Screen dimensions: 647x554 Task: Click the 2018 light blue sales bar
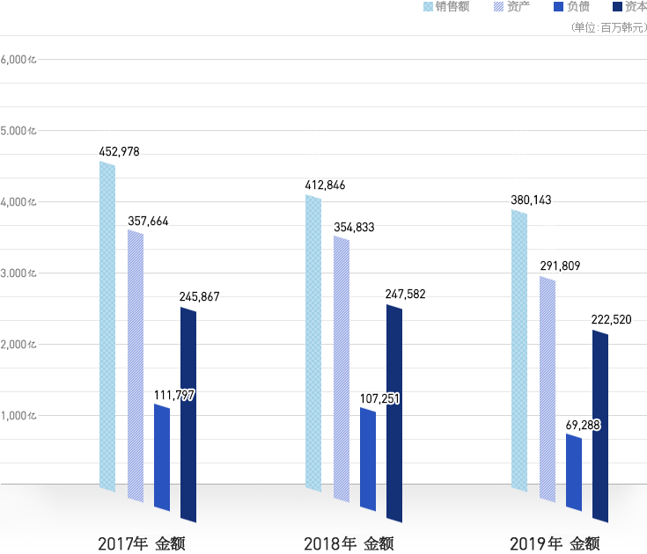click(x=313, y=343)
